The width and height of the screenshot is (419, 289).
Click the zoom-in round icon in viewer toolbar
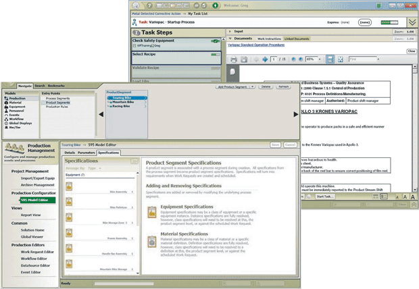coord(301,59)
